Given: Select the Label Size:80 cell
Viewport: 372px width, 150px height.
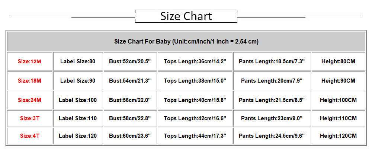Looking at the screenshot, I should pyautogui.click(x=78, y=61).
